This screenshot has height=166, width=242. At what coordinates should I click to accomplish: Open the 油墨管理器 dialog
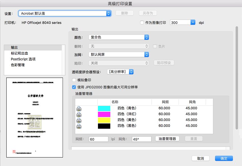click(167, 139)
